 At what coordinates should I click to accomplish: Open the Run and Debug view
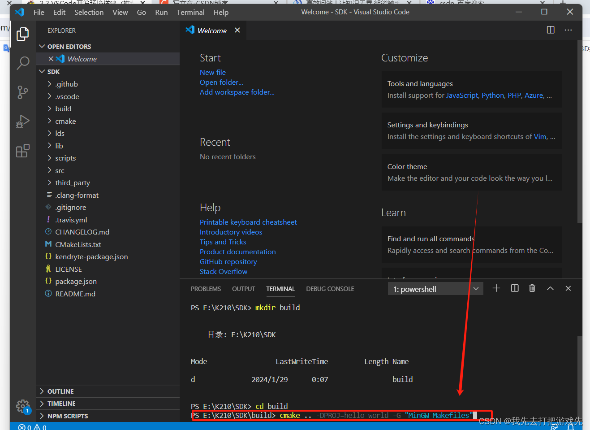(x=23, y=122)
